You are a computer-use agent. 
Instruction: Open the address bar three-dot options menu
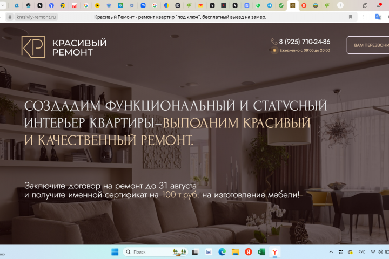click(x=364, y=17)
